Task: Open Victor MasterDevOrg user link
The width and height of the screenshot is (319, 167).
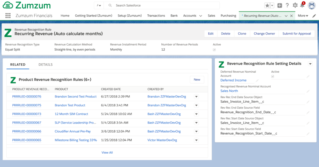Action: pyautogui.click(x=162, y=140)
